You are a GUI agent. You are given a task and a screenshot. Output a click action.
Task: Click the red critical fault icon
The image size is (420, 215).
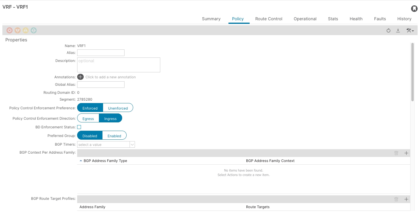[x=10, y=30]
